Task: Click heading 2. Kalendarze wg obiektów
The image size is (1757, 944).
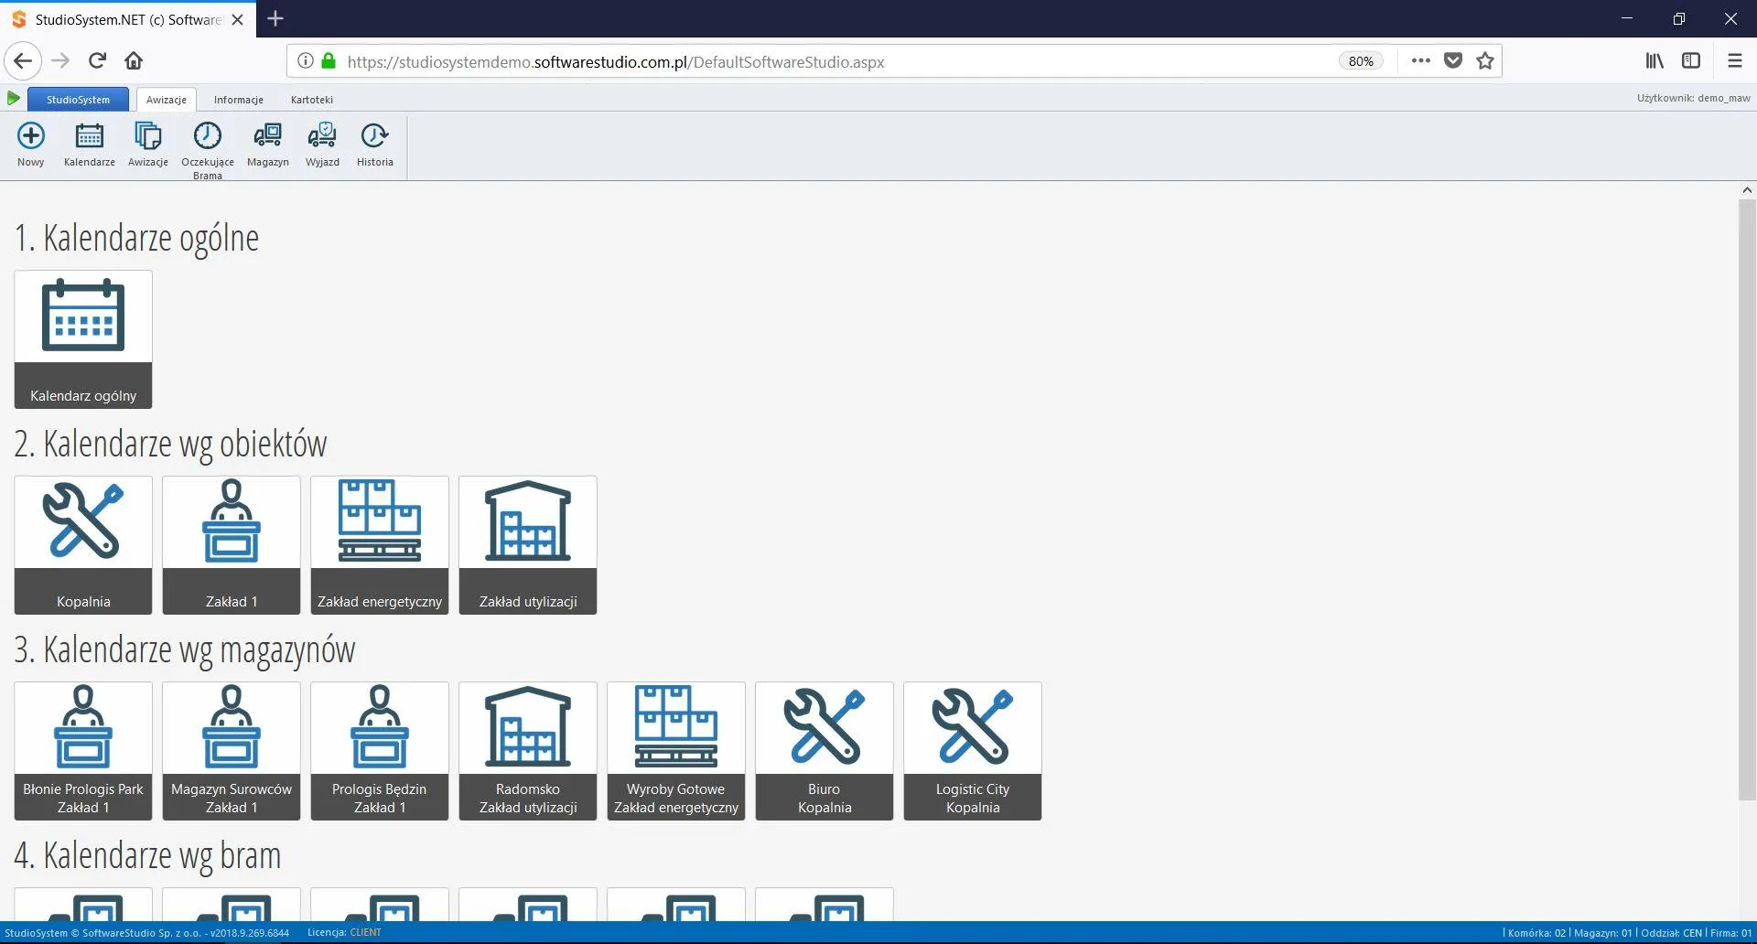Action: tap(170, 445)
